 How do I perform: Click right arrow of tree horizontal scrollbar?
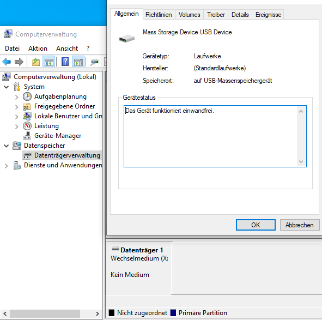point(98,313)
